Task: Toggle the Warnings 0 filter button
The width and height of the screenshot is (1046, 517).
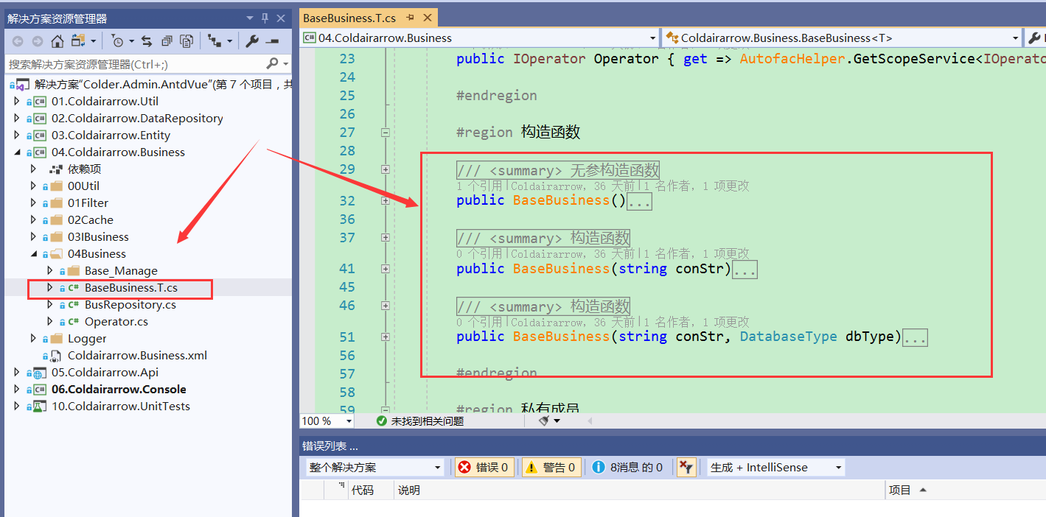Action: coord(551,467)
